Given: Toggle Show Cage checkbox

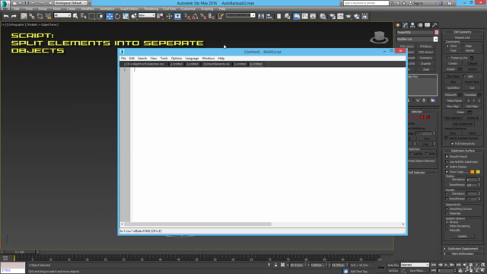Looking at the screenshot, I should point(447,172).
